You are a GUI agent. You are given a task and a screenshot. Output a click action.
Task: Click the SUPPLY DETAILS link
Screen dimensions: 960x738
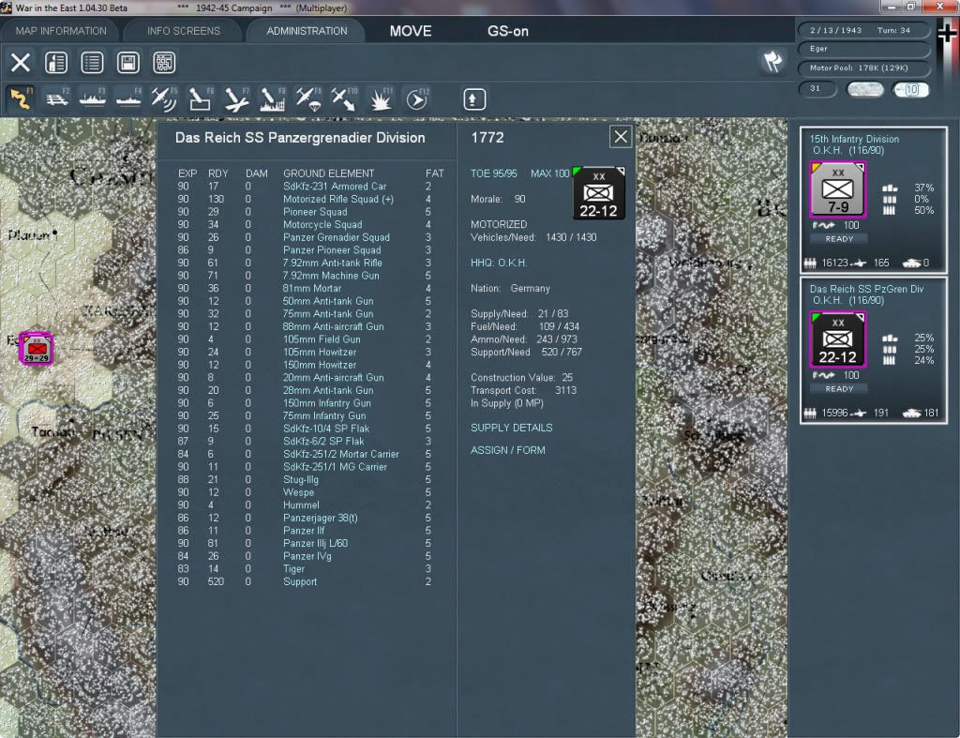tap(511, 428)
